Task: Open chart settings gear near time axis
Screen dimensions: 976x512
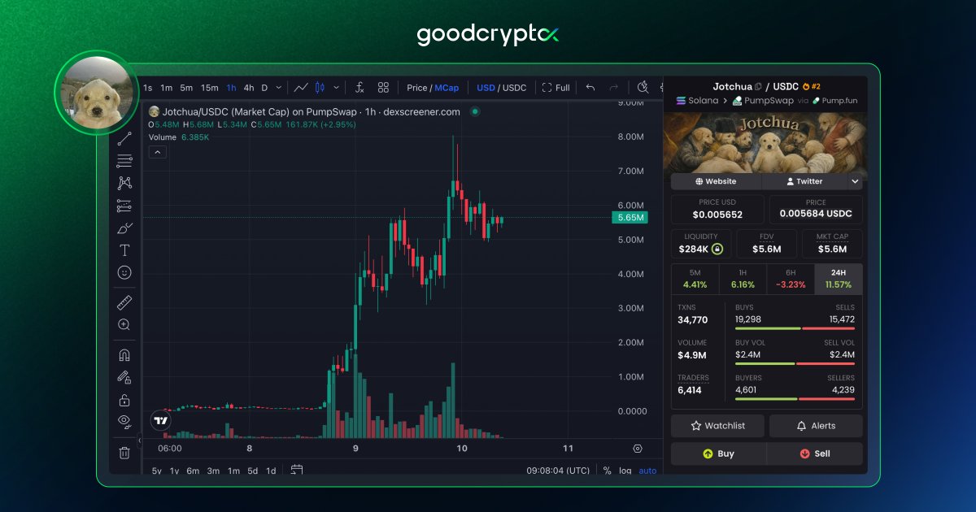Action: (x=638, y=449)
